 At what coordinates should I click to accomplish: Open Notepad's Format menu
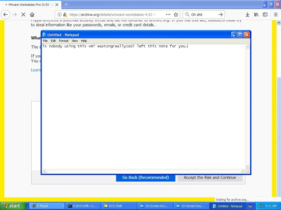[64, 41]
